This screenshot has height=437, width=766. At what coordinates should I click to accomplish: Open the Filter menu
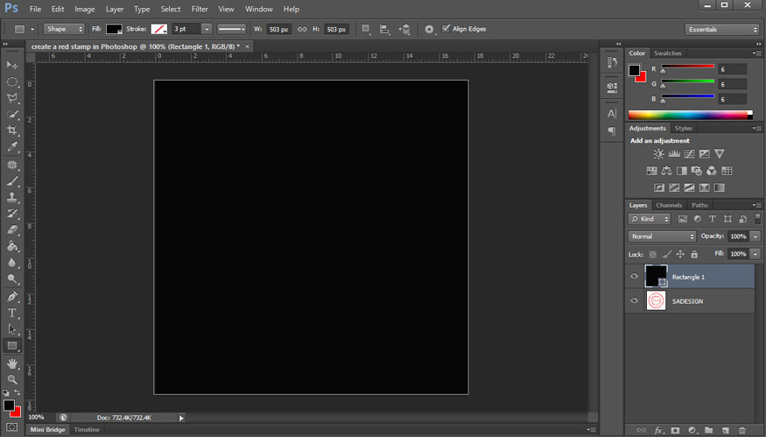pyautogui.click(x=200, y=9)
